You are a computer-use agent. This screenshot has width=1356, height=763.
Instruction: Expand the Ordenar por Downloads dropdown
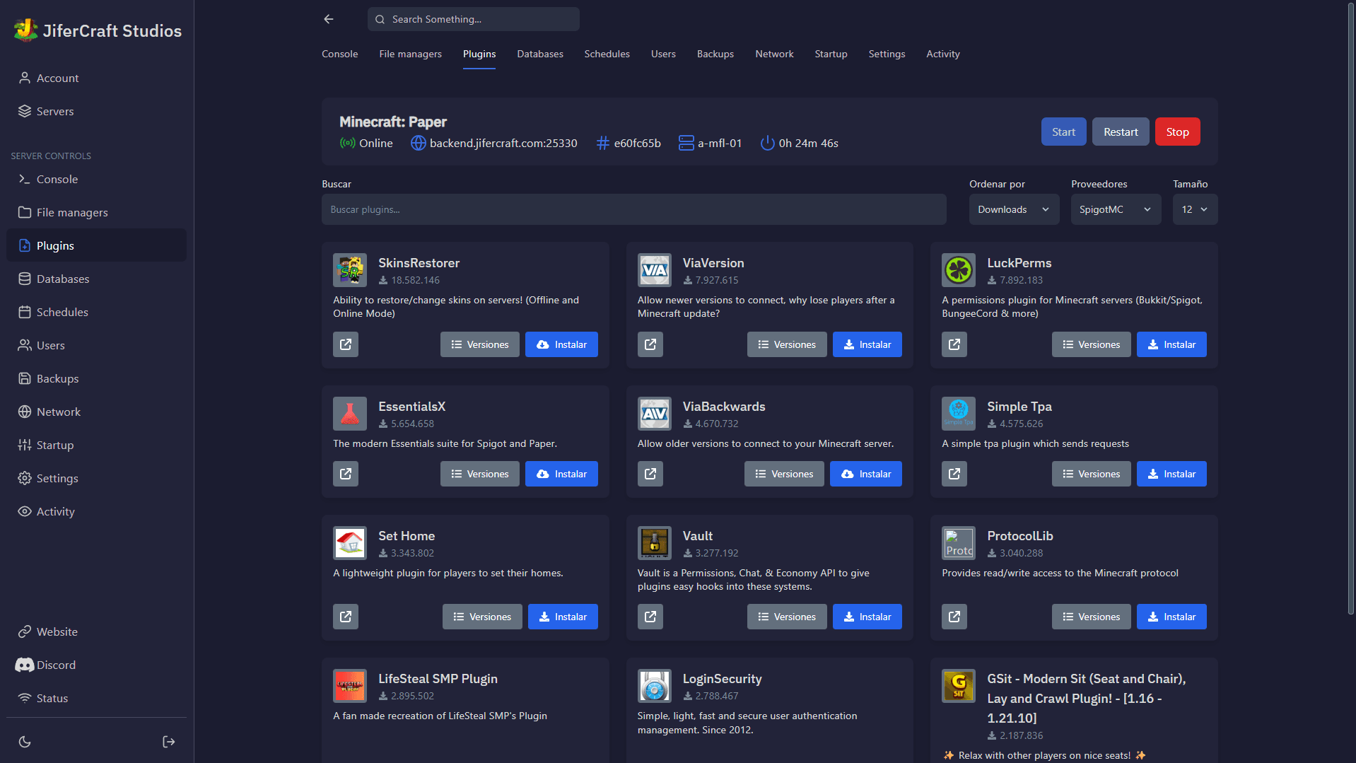(1013, 209)
